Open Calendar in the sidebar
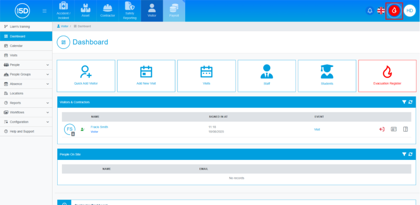 point(26,46)
